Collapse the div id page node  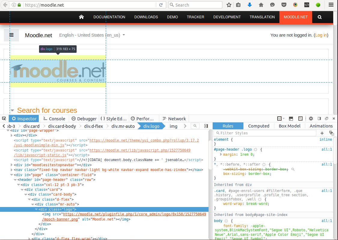pyautogui.click(x=12, y=175)
